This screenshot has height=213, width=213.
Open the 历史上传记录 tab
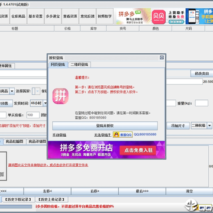click(x=51, y=199)
